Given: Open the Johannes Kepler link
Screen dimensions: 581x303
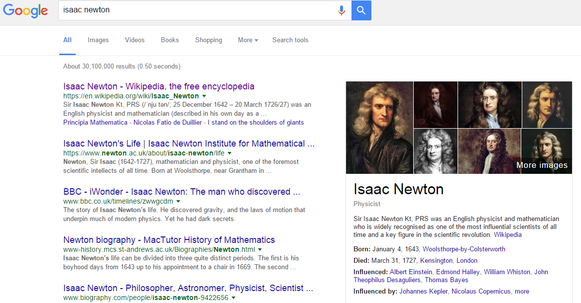Looking at the screenshot, I should (x=424, y=291).
